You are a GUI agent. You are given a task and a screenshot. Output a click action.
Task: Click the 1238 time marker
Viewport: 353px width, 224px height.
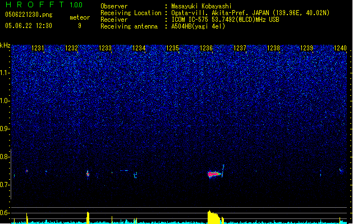tap(273, 48)
